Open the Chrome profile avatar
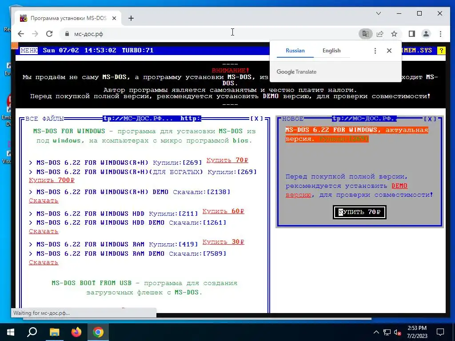 tap(426, 34)
